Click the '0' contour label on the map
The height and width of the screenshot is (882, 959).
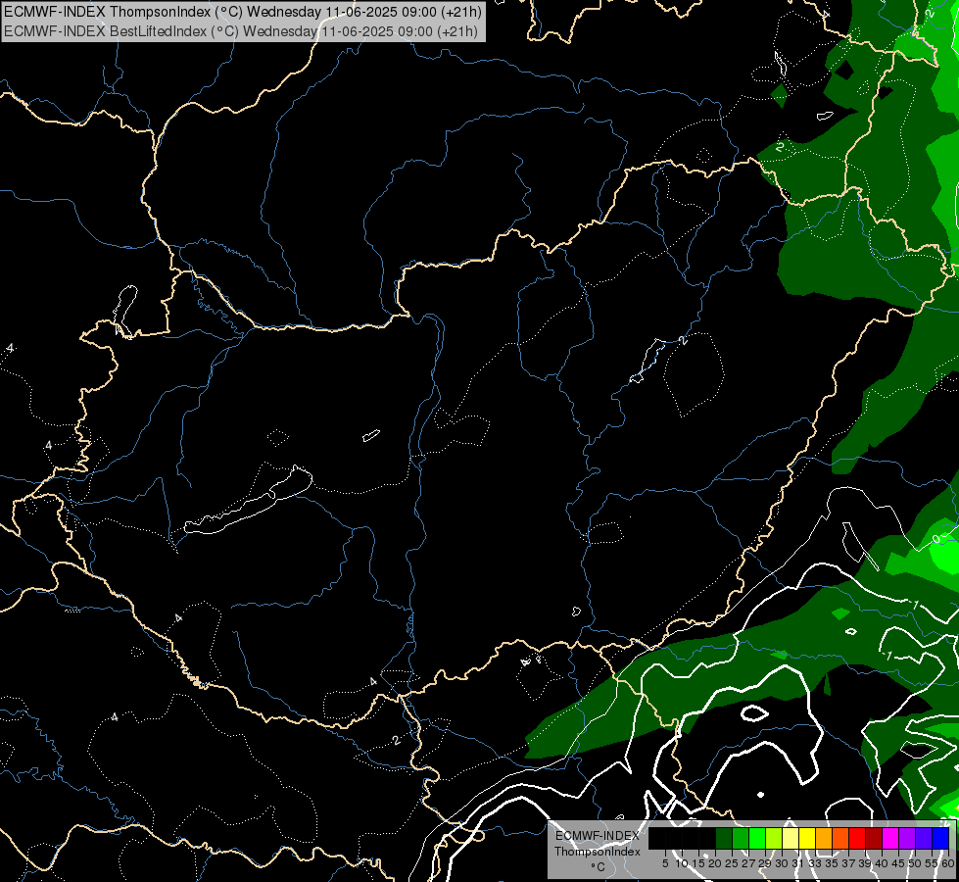coord(935,539)
